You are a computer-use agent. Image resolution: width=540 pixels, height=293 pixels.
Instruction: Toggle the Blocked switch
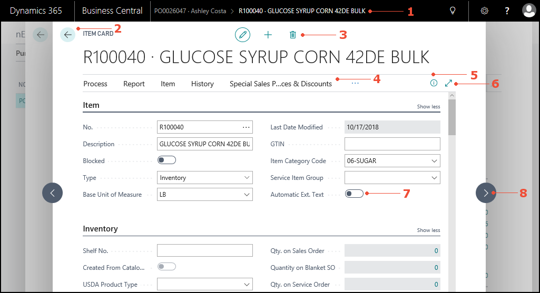[166, 160]
